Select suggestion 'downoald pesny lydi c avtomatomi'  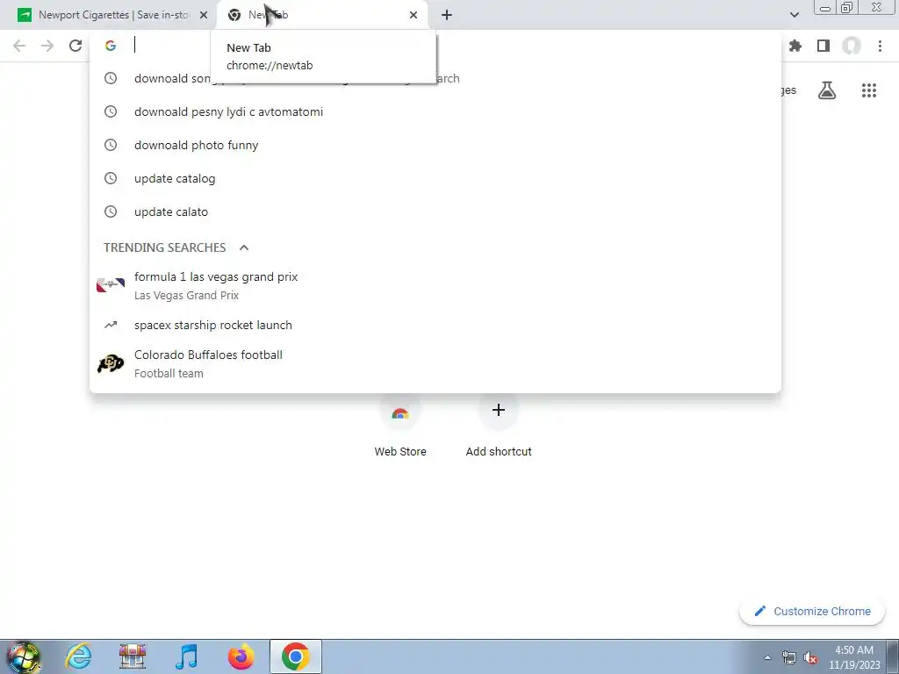pos(435,111)
